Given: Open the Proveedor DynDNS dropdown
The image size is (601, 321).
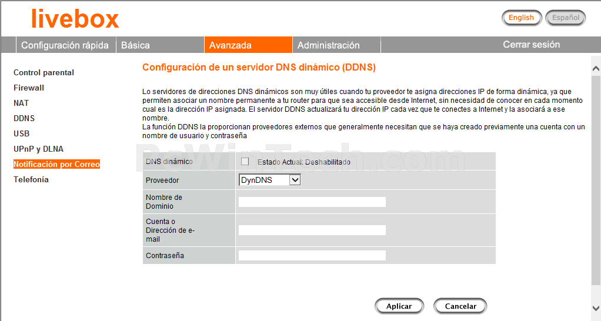Looking at the screenshot, I should click(269, 180).
